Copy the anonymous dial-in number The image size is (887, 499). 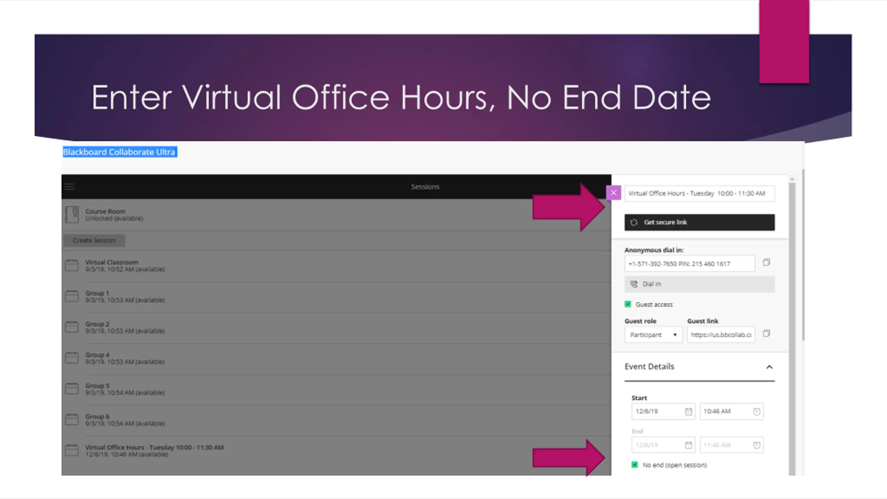pos(766,262)
